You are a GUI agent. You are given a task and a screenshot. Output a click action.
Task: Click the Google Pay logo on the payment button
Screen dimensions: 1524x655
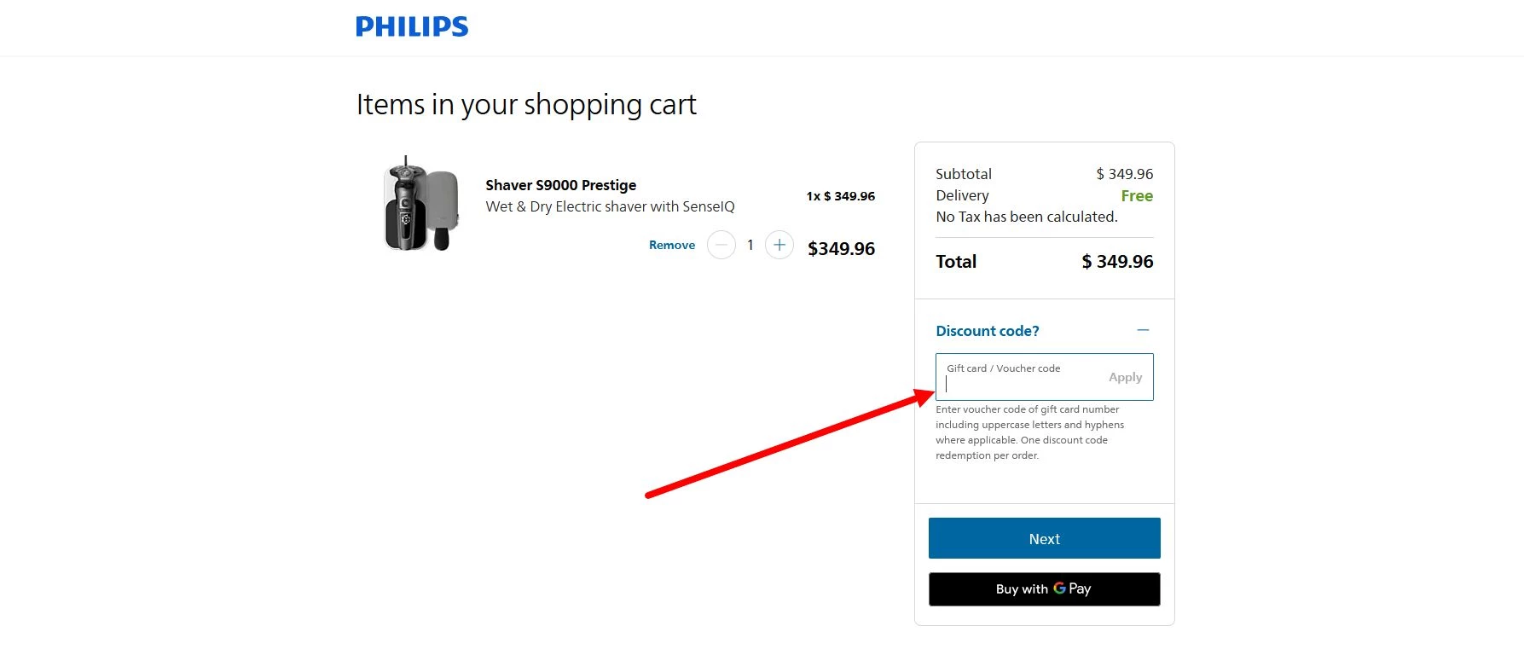tap(1060, 588)
